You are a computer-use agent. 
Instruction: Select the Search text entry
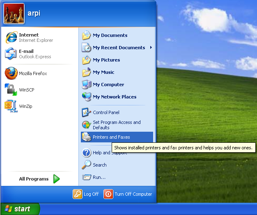(x=100, y=165)
